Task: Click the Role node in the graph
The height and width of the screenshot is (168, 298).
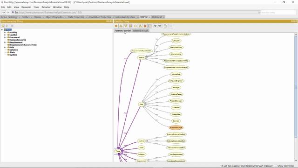Action: tap(141, 105)
